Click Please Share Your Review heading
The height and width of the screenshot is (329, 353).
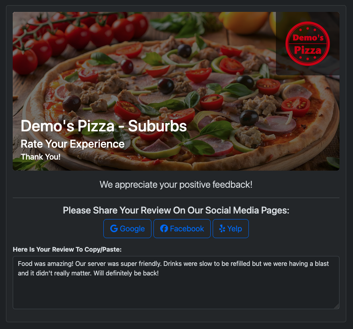coord(176,210)
